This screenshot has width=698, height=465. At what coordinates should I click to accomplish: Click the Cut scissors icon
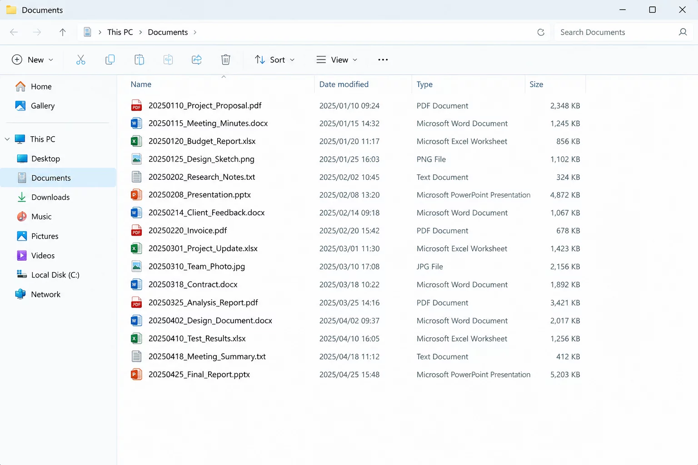pos(81,59)
